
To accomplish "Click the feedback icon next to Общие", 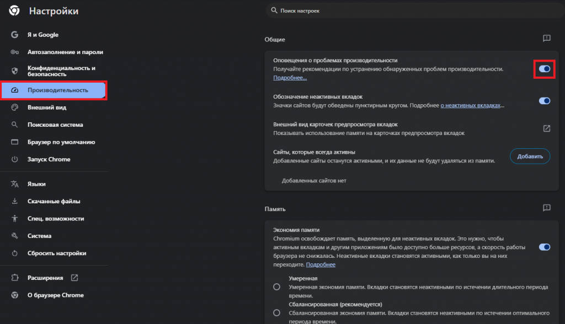I will click(546, 39).
